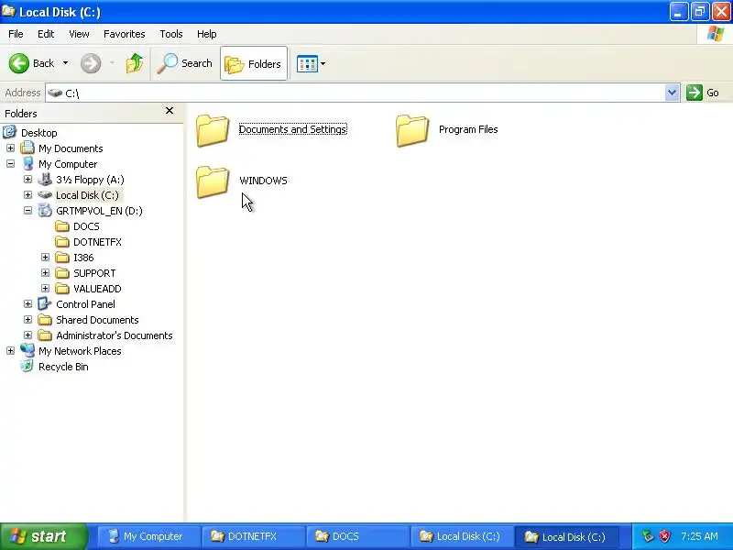The image size is (733, 550).
Task: Open the Search toolbar button
Action: click(185, 63)
